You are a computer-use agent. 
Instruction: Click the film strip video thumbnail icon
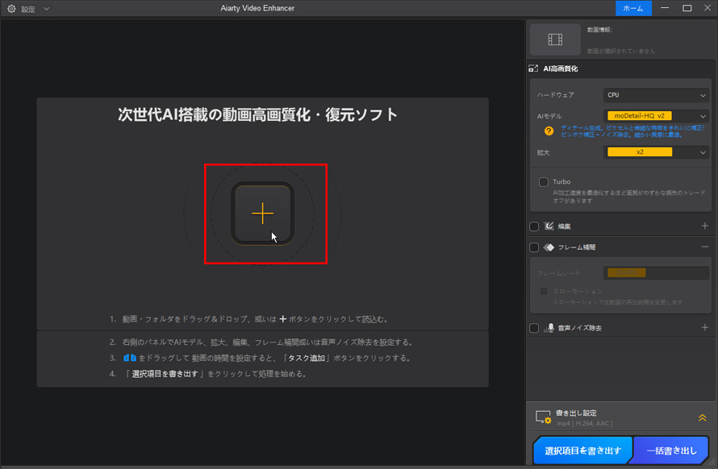[555, 39]
